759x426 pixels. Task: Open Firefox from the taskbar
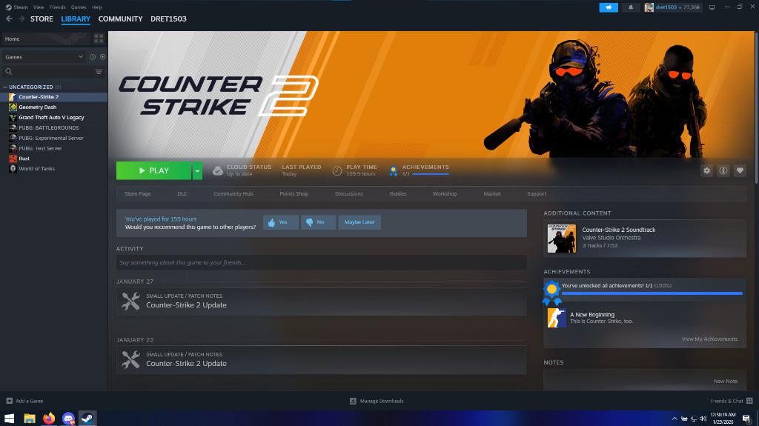(49, 419)
